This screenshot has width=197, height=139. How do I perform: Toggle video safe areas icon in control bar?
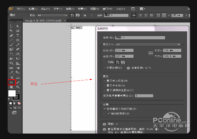pos(152,15)
